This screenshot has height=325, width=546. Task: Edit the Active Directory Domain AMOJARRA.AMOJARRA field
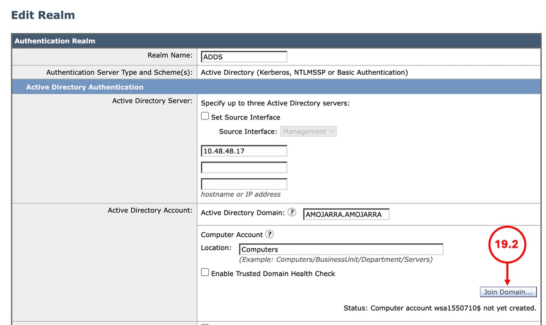[346, 214]
